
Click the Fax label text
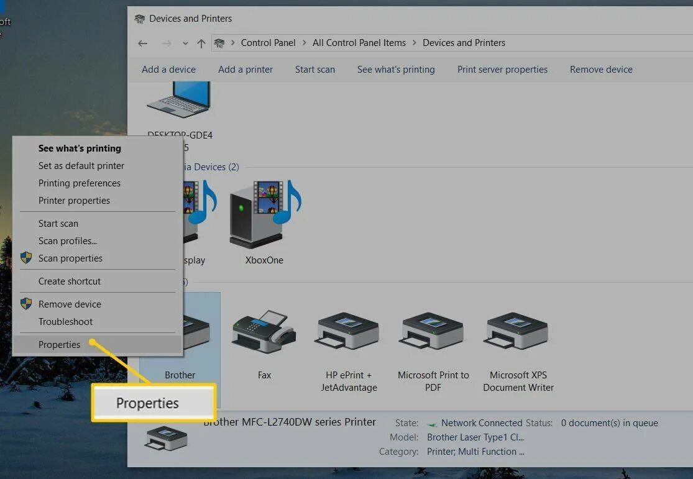pyautogui.click(x=264, y=375)
